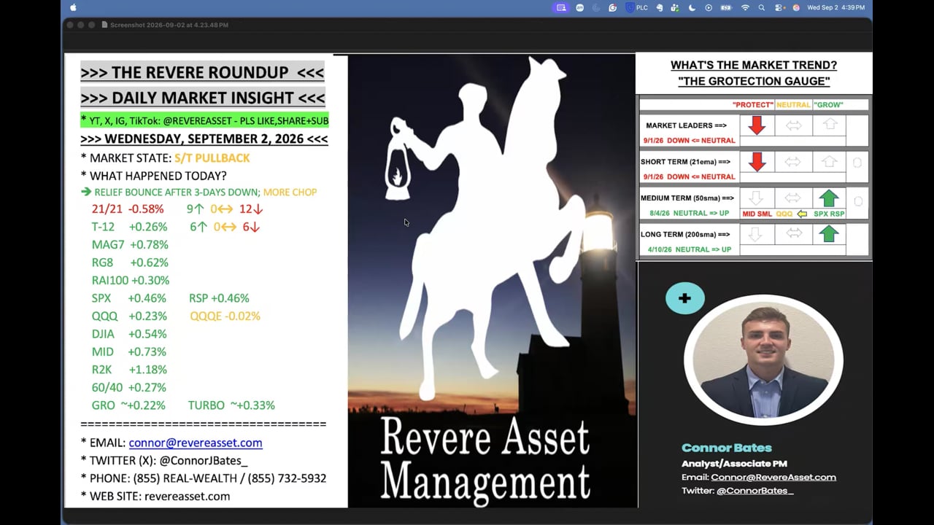Click the play circle menu bar icon
934x525 pixels.
point(709,7)
